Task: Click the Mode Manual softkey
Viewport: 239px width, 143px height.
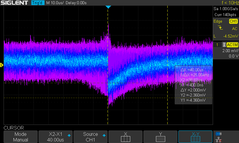Action: 21,137
